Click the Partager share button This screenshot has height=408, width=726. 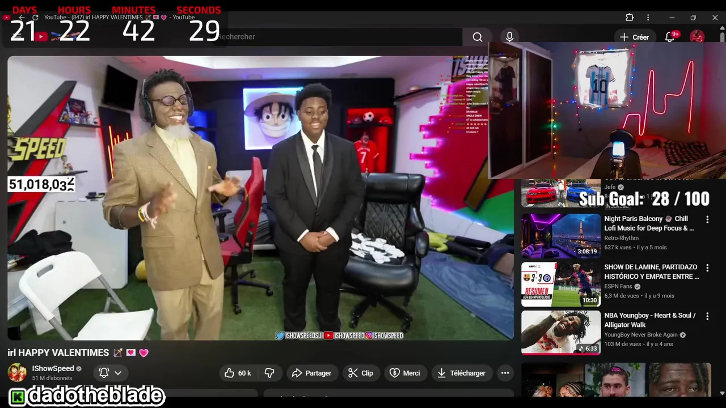pos(311,373)
